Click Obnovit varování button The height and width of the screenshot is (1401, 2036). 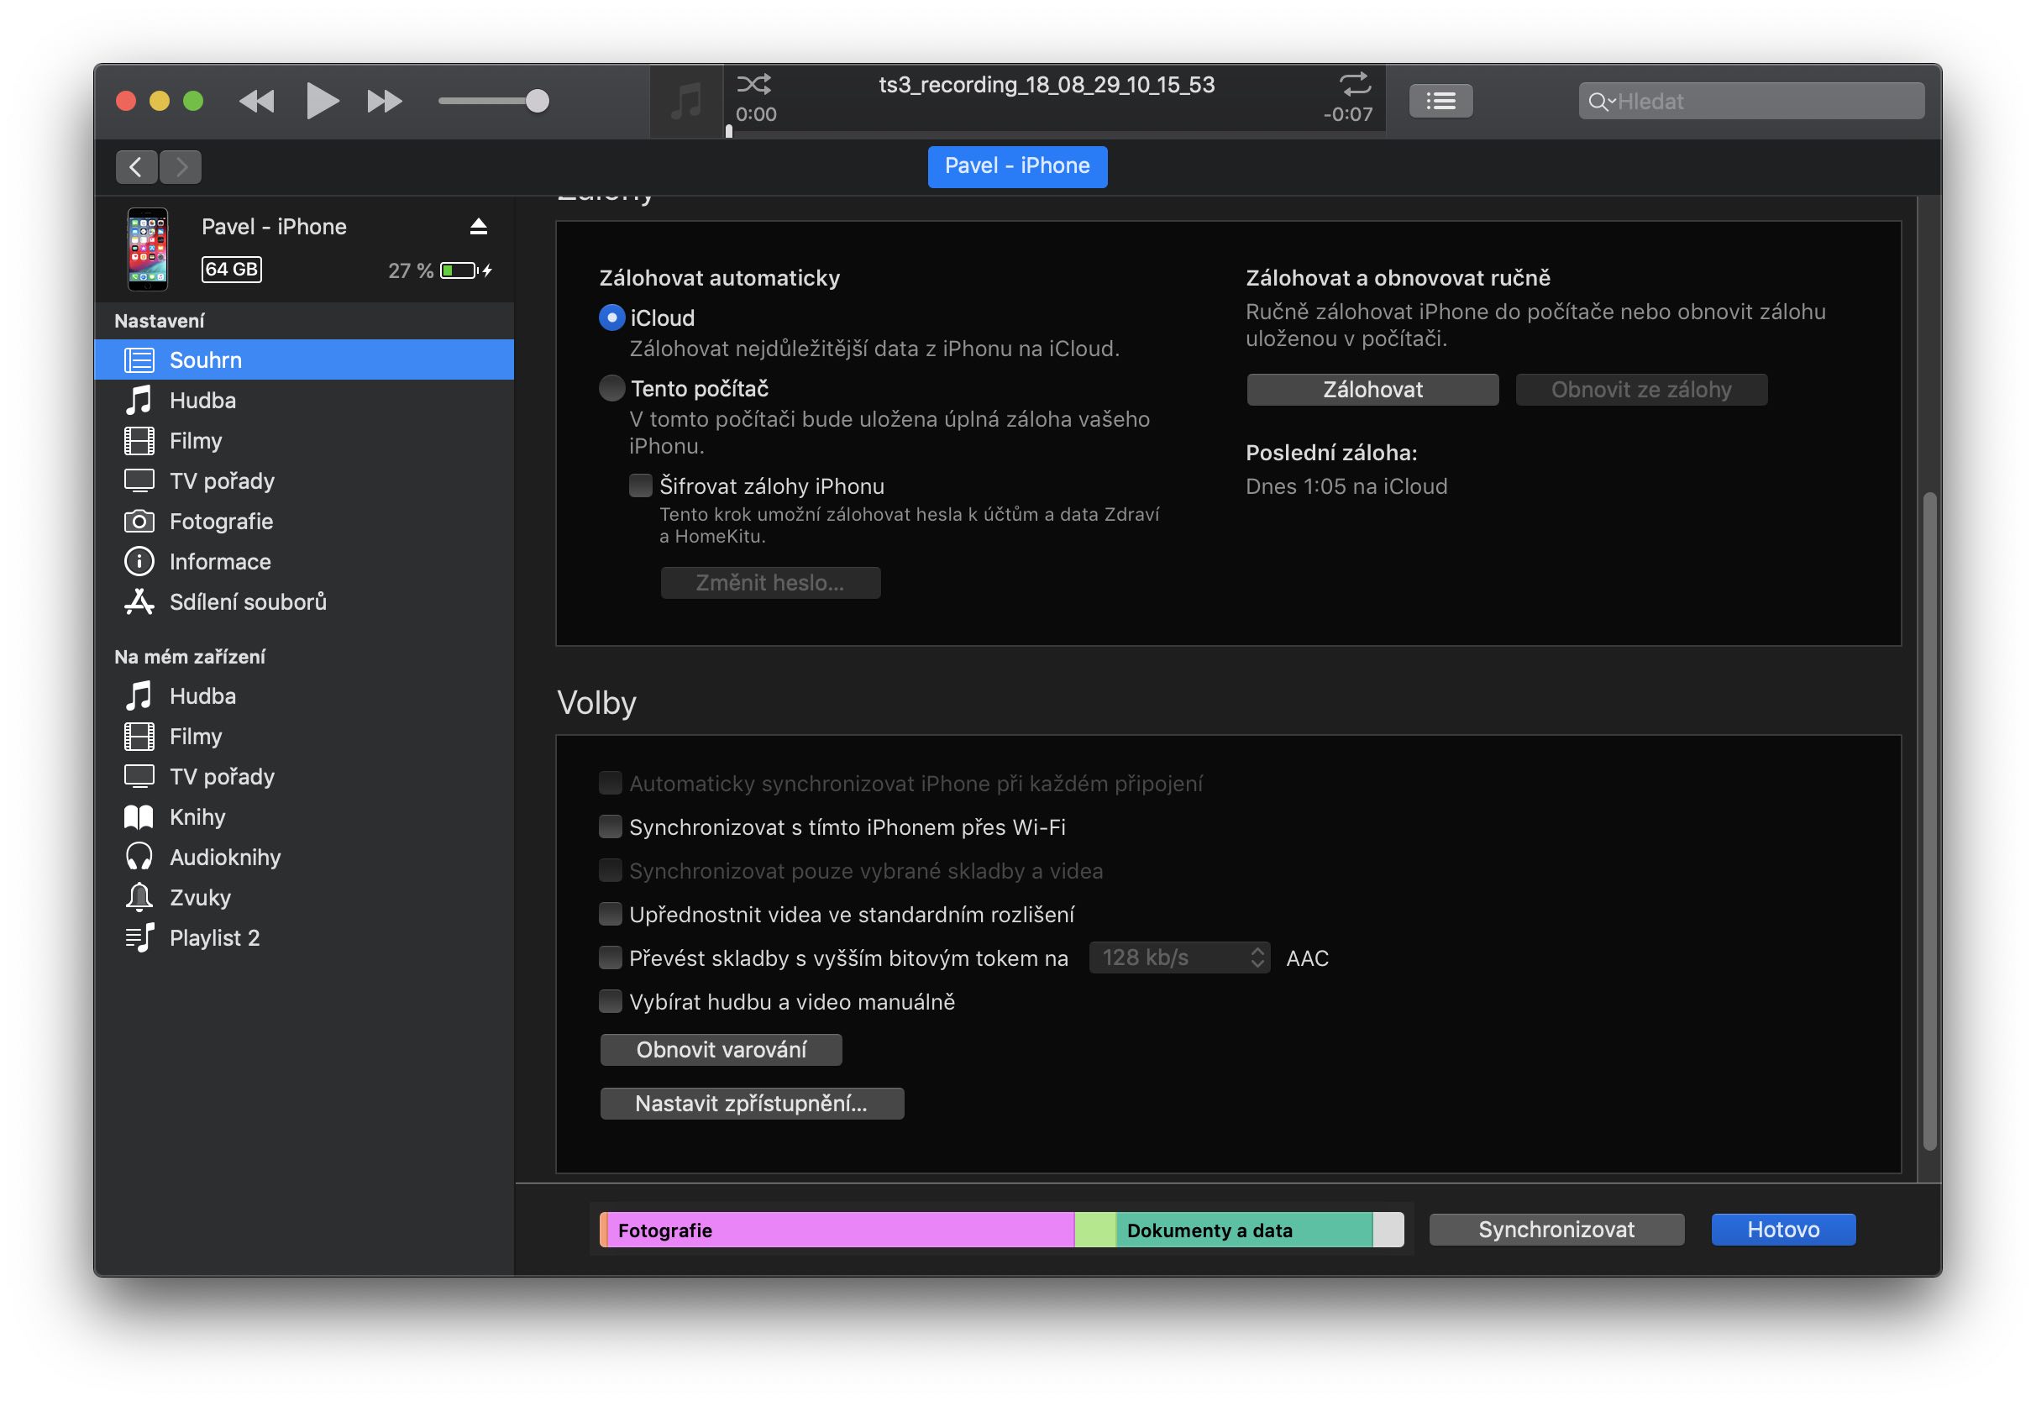point(721,1050)
